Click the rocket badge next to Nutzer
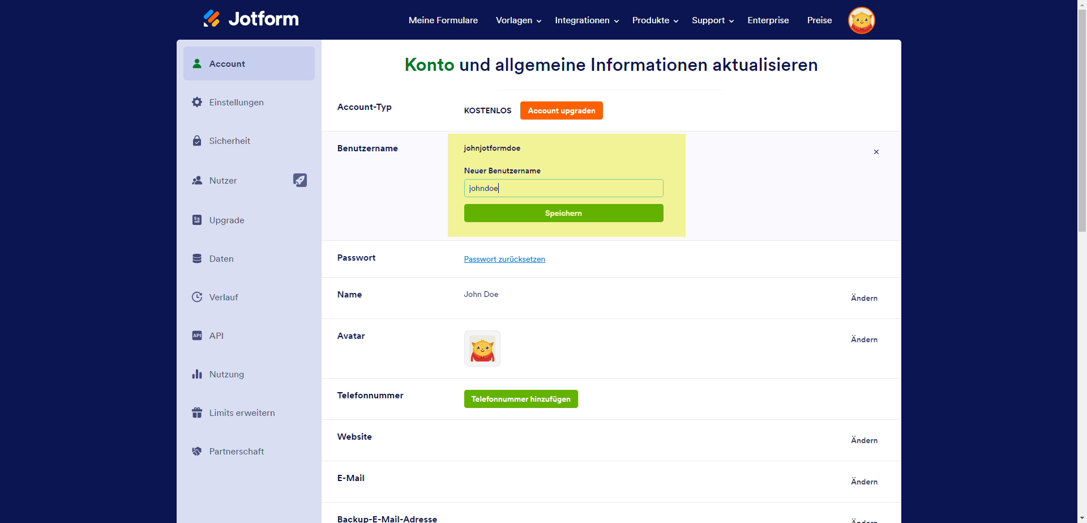The image size is (1087, 523). (x=300, y=180)
